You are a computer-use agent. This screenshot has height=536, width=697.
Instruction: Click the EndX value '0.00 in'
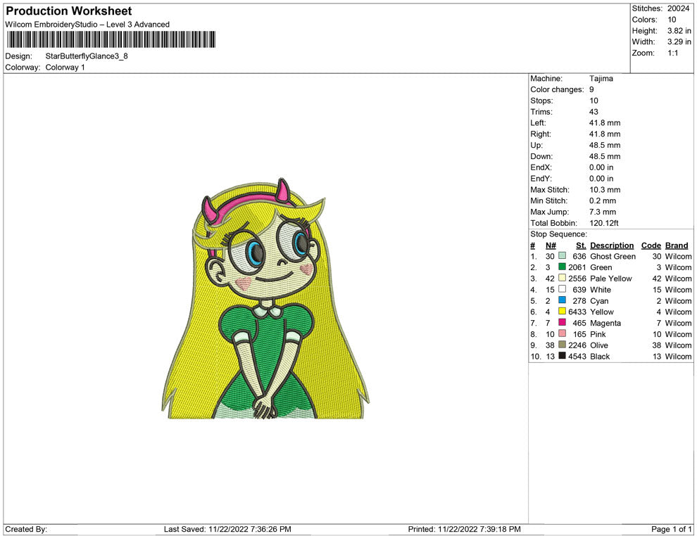pyautogui.click(x=601, y=167)
